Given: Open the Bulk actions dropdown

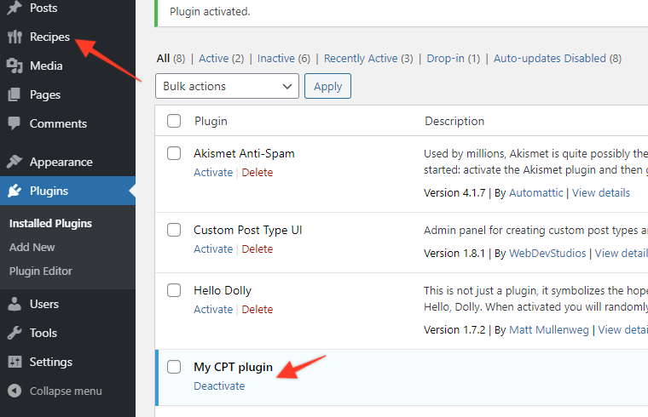Looking at the screenshot, I should pyautogui.click(x=227, y=86).
